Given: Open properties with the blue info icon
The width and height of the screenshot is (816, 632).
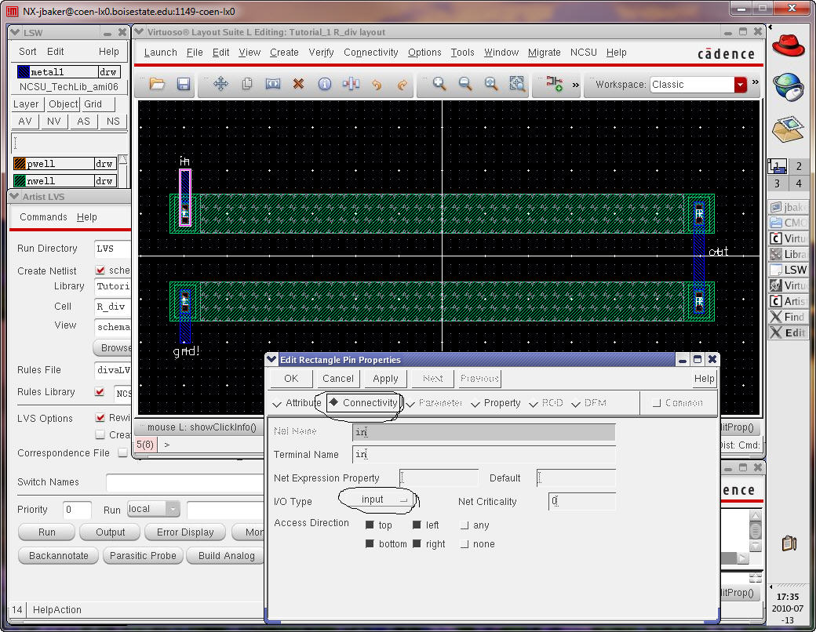Looking at the screenshot, I should point(324,84).
